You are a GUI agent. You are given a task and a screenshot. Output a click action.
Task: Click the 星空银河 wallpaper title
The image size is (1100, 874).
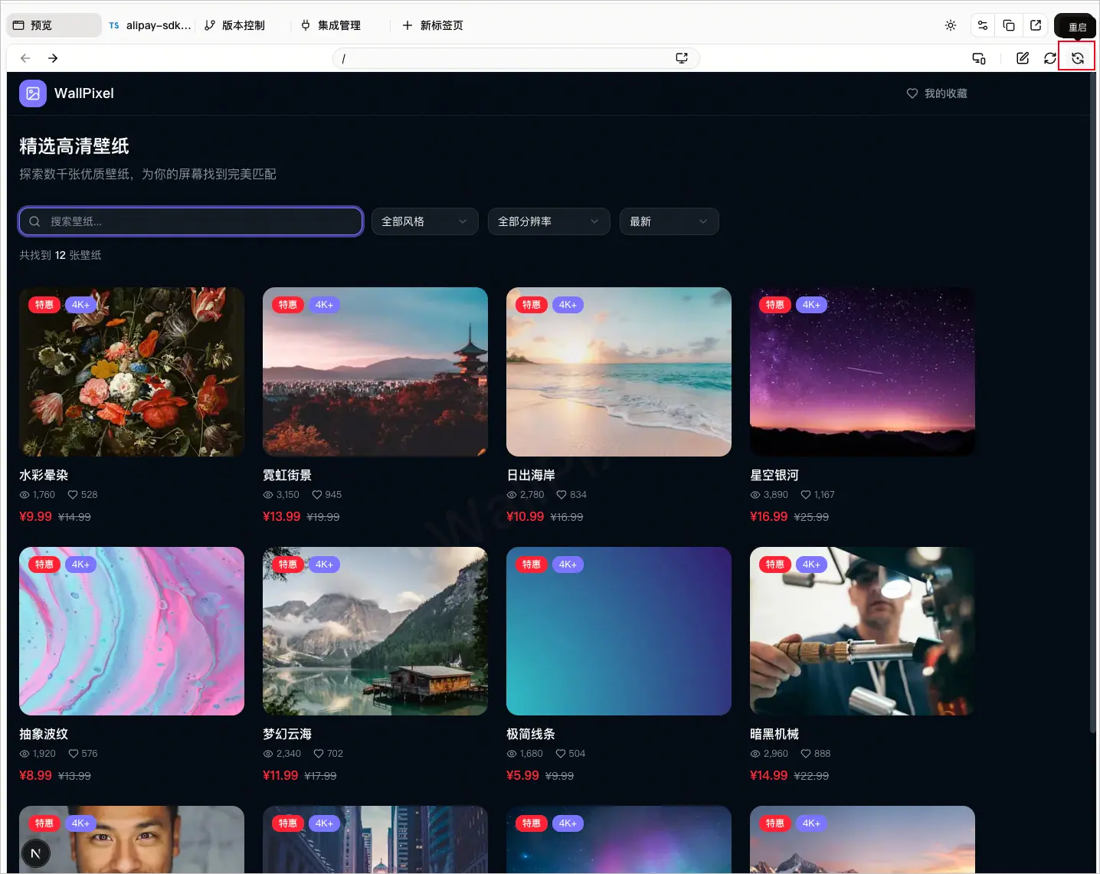point(774,475)
